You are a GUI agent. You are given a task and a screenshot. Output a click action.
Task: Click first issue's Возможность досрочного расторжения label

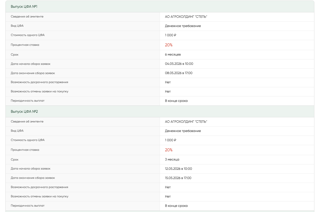click(39, 82)
